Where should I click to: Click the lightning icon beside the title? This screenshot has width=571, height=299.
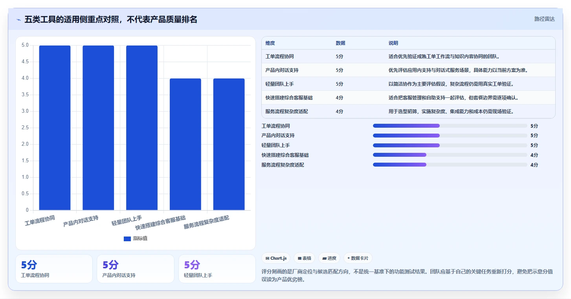tap(18, 20)
